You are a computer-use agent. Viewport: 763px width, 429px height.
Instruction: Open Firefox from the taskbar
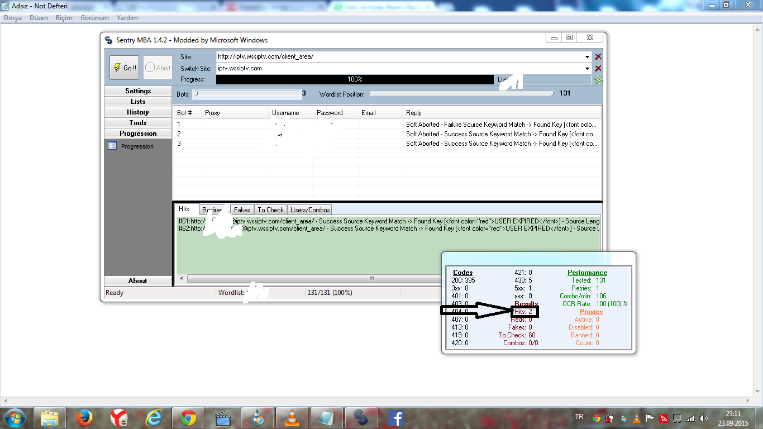pos(84,418)
